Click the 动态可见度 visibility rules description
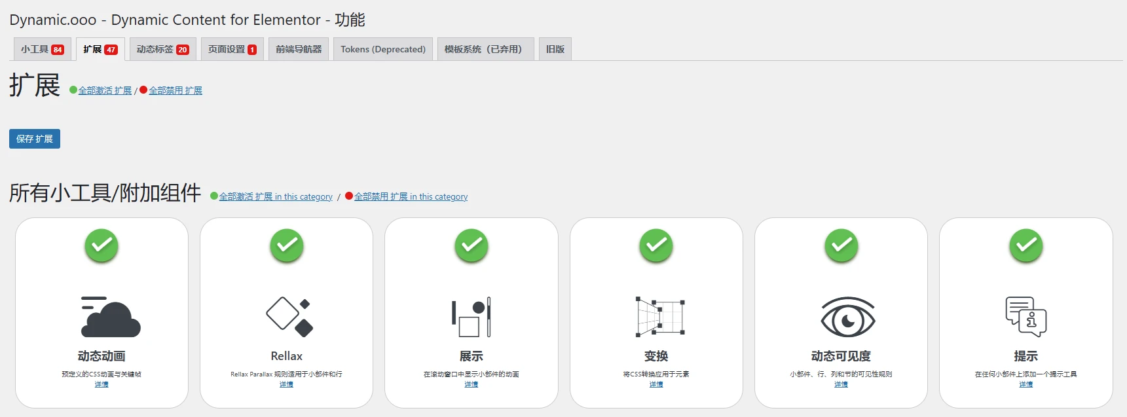 click(841, 374)
